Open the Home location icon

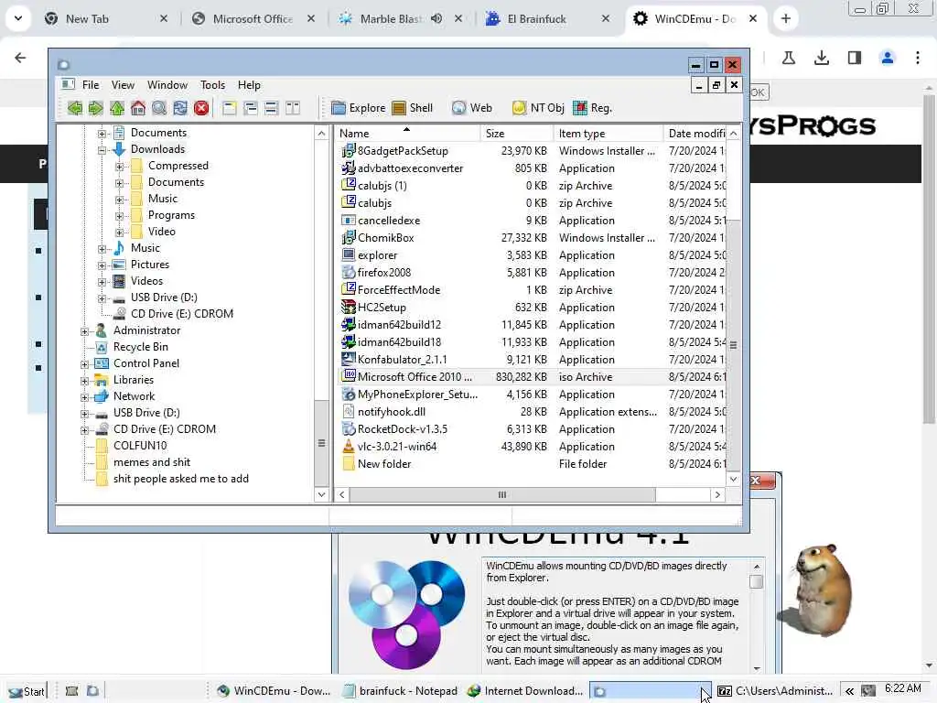tap(138, 108)
